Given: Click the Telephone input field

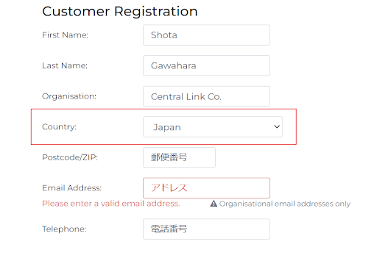Looking at the screenshot, I should point(206,229).
